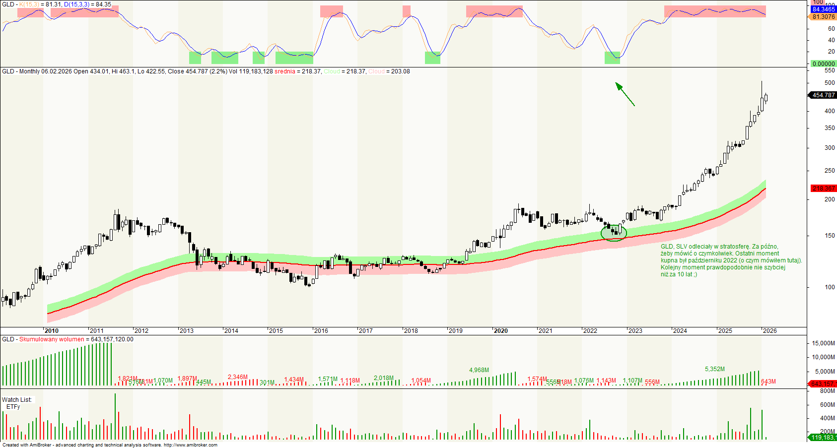Open the amibroker.com link in the footer
The width and height of the screenshot is (837, 448).
coord(190,445)
